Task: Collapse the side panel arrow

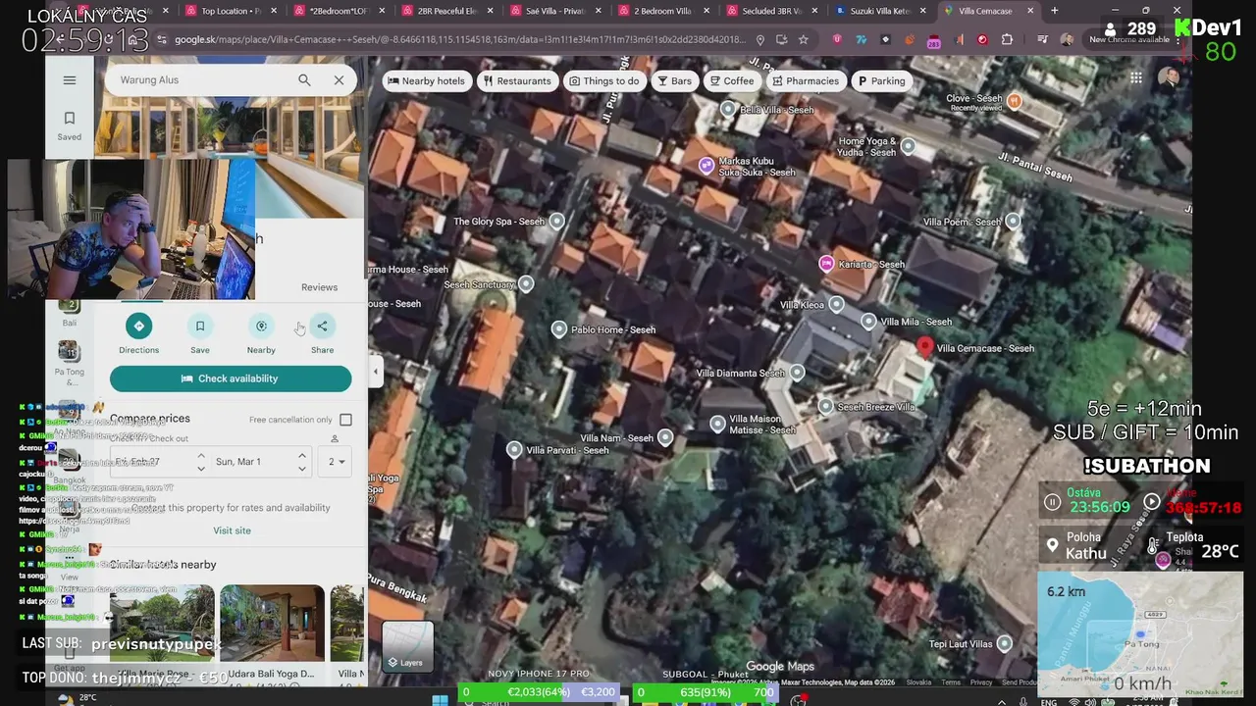Action: [376, 372]
